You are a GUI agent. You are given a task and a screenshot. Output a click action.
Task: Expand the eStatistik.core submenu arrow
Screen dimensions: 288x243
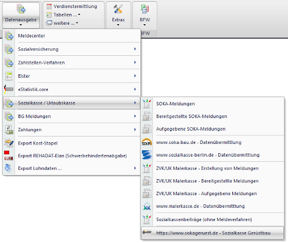135,89
